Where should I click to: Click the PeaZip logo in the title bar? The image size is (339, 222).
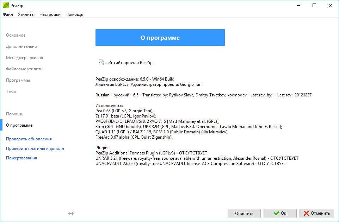[x=6, y=5]
